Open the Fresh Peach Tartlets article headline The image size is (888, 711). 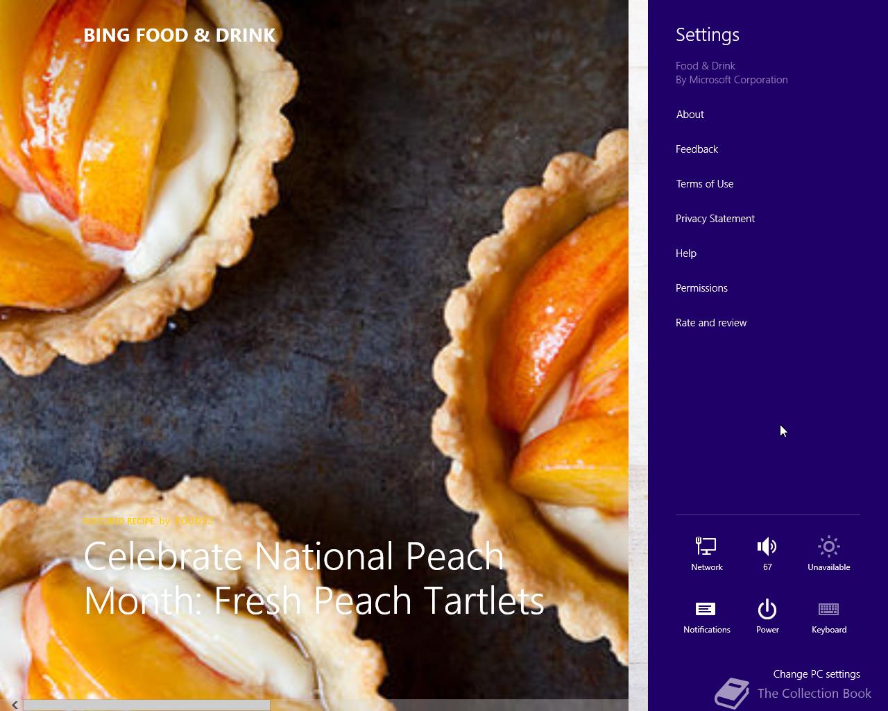pyautogui.click(x=314, y=578)
